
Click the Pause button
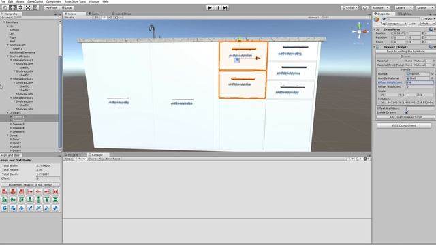(x=217, y=7)
